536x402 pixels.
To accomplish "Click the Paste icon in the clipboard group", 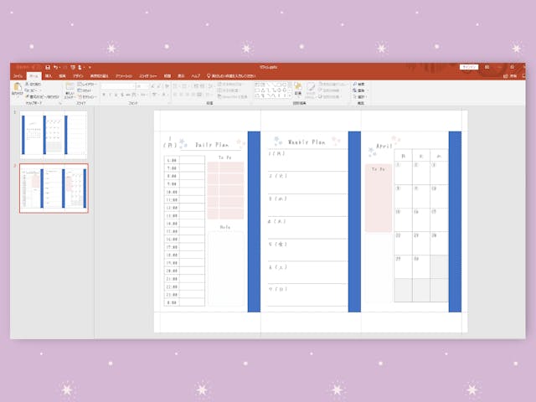I will (x=17, y=89).
